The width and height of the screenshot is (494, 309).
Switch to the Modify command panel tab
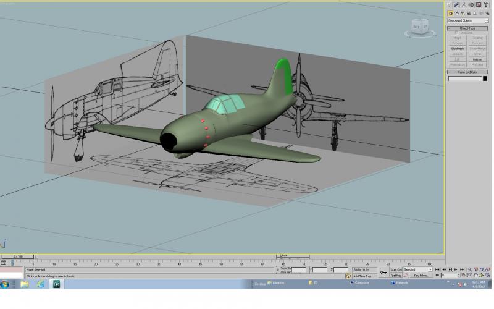[456, 5]
